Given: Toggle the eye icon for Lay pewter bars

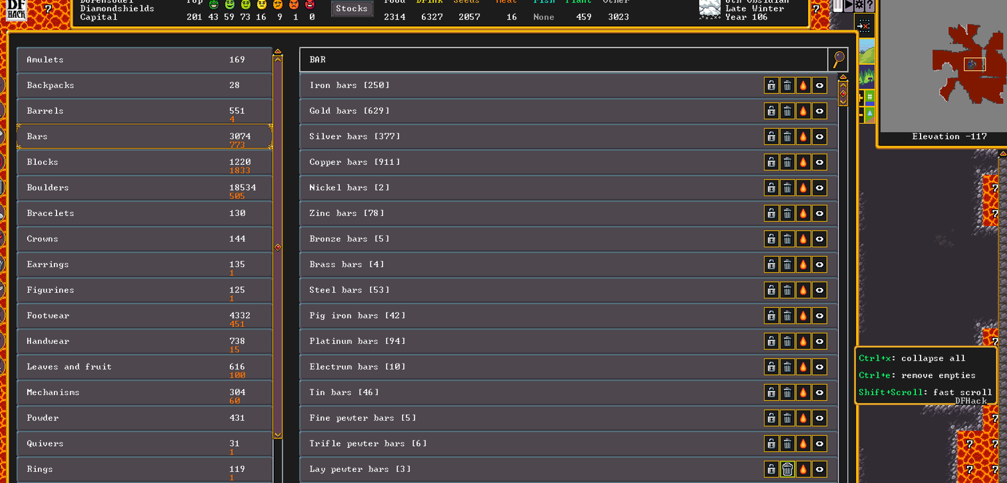Looking at the screenshot, I should point(819,469).
